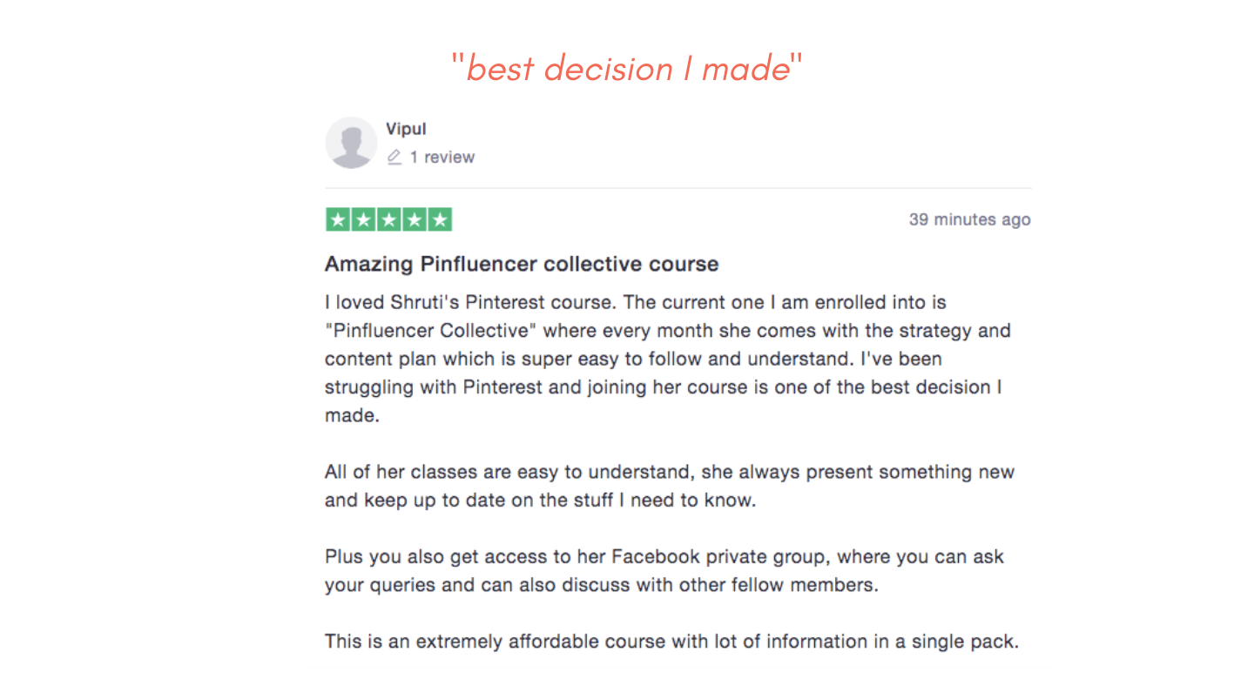
Task: Open the "1 review" count link
Action: [442, 158]
